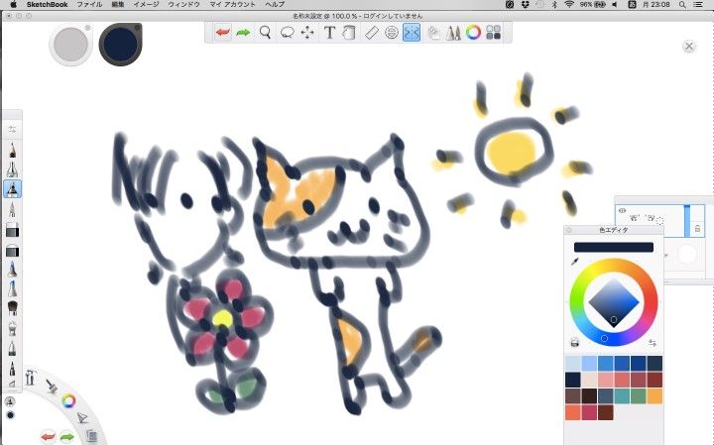
Task: Click the current color bar in the color editor
Action: click(614, 247)
